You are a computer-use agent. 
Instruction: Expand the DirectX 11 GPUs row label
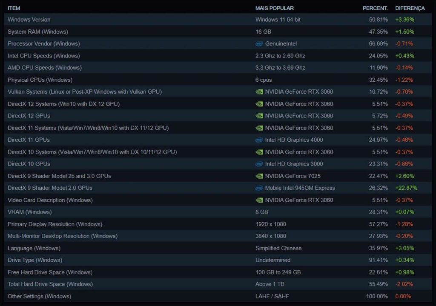(x=29, y=140)
